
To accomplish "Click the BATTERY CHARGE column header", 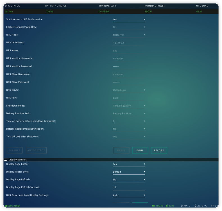I will click(56, 6).
